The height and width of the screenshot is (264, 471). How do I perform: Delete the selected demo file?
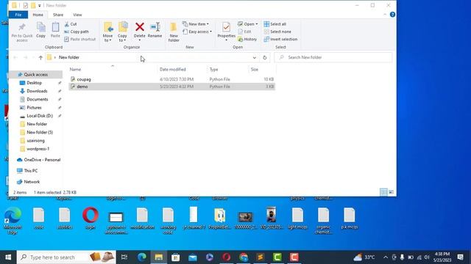coord(139,32)
